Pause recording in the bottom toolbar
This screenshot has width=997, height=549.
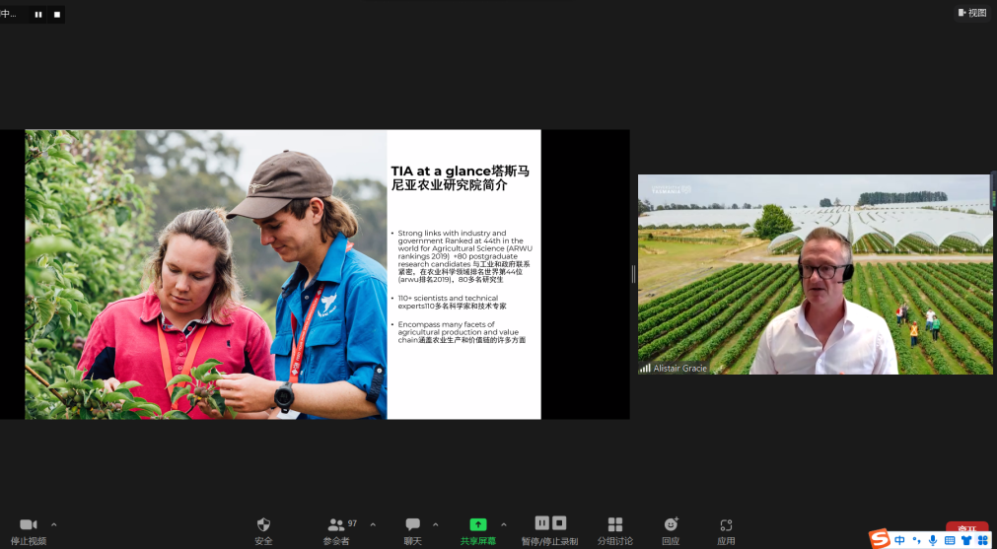[542, 523]
